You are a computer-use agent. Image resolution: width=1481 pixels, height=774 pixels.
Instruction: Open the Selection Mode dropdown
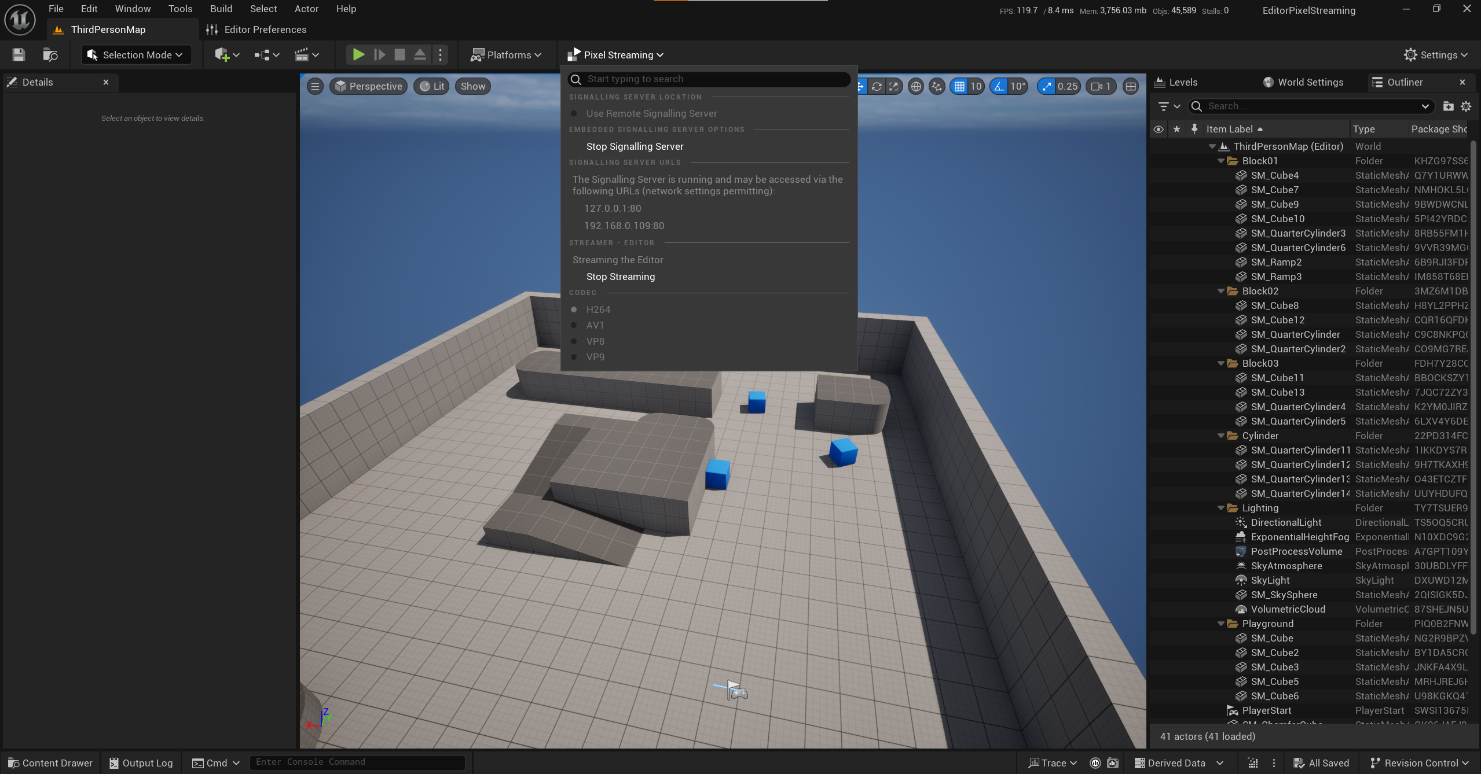[136, 55]
